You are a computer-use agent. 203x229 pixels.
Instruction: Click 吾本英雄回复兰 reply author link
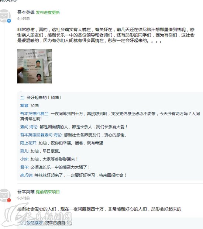[34, 114]
